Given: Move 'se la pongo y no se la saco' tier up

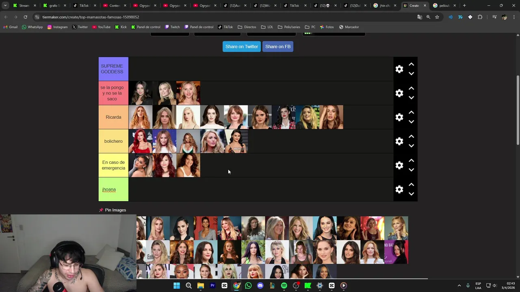Looking at the screenshot, I should (x=411, y=88).
